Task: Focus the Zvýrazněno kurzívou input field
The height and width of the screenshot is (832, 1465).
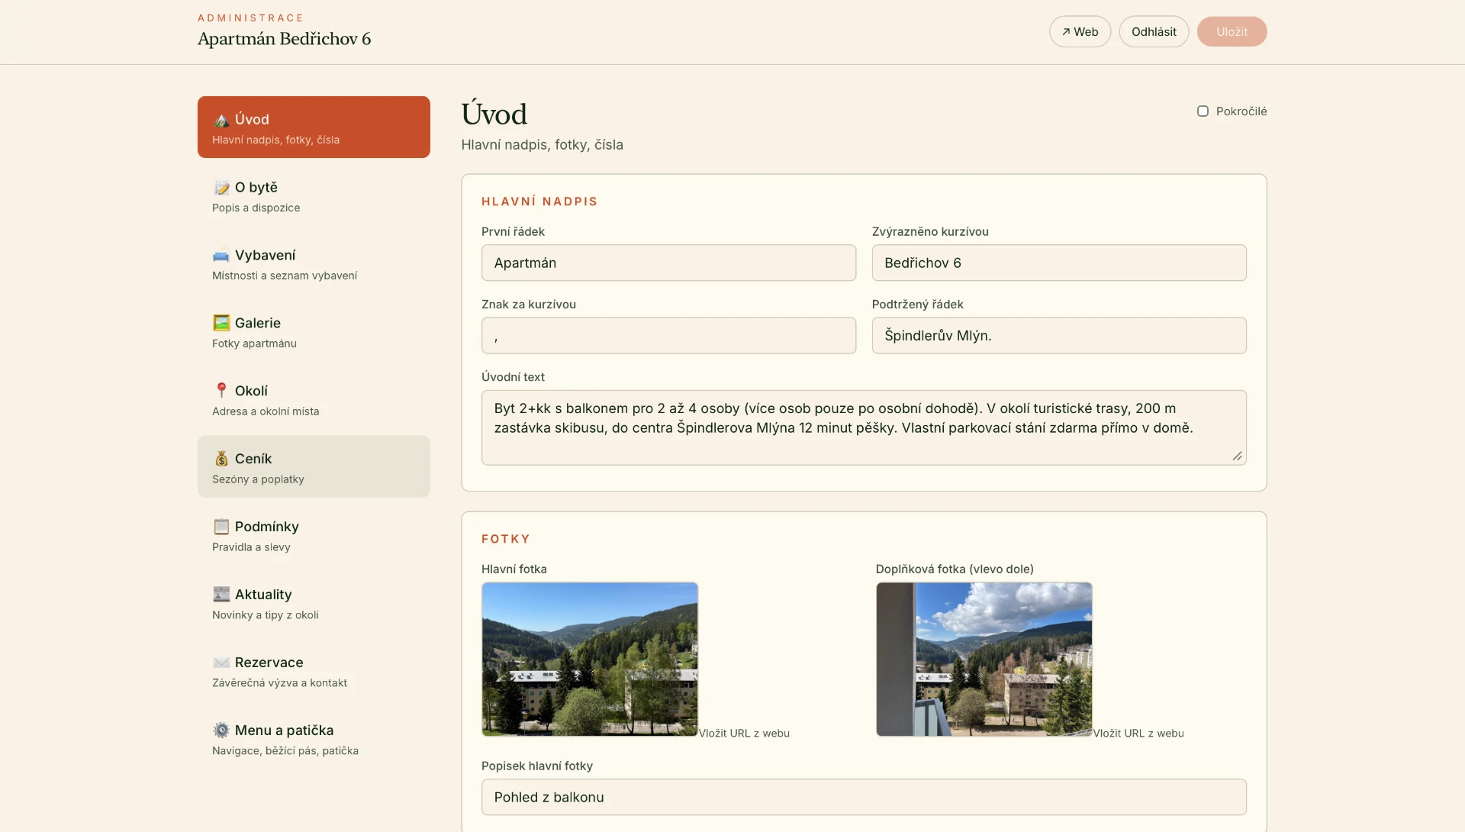Action: [1059, 263]
